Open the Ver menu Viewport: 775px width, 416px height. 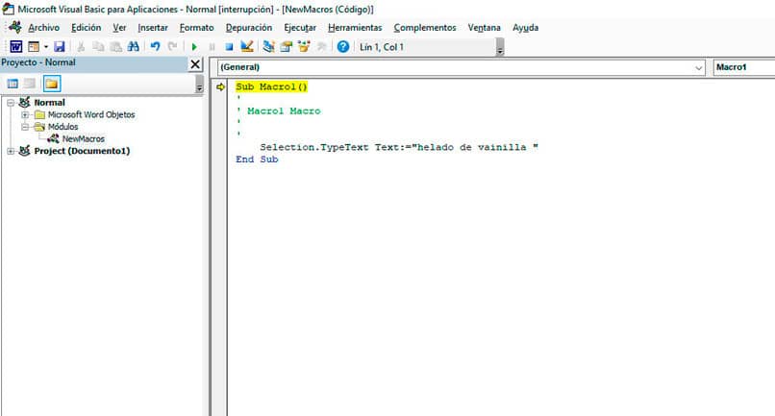[x=119, y=28]
